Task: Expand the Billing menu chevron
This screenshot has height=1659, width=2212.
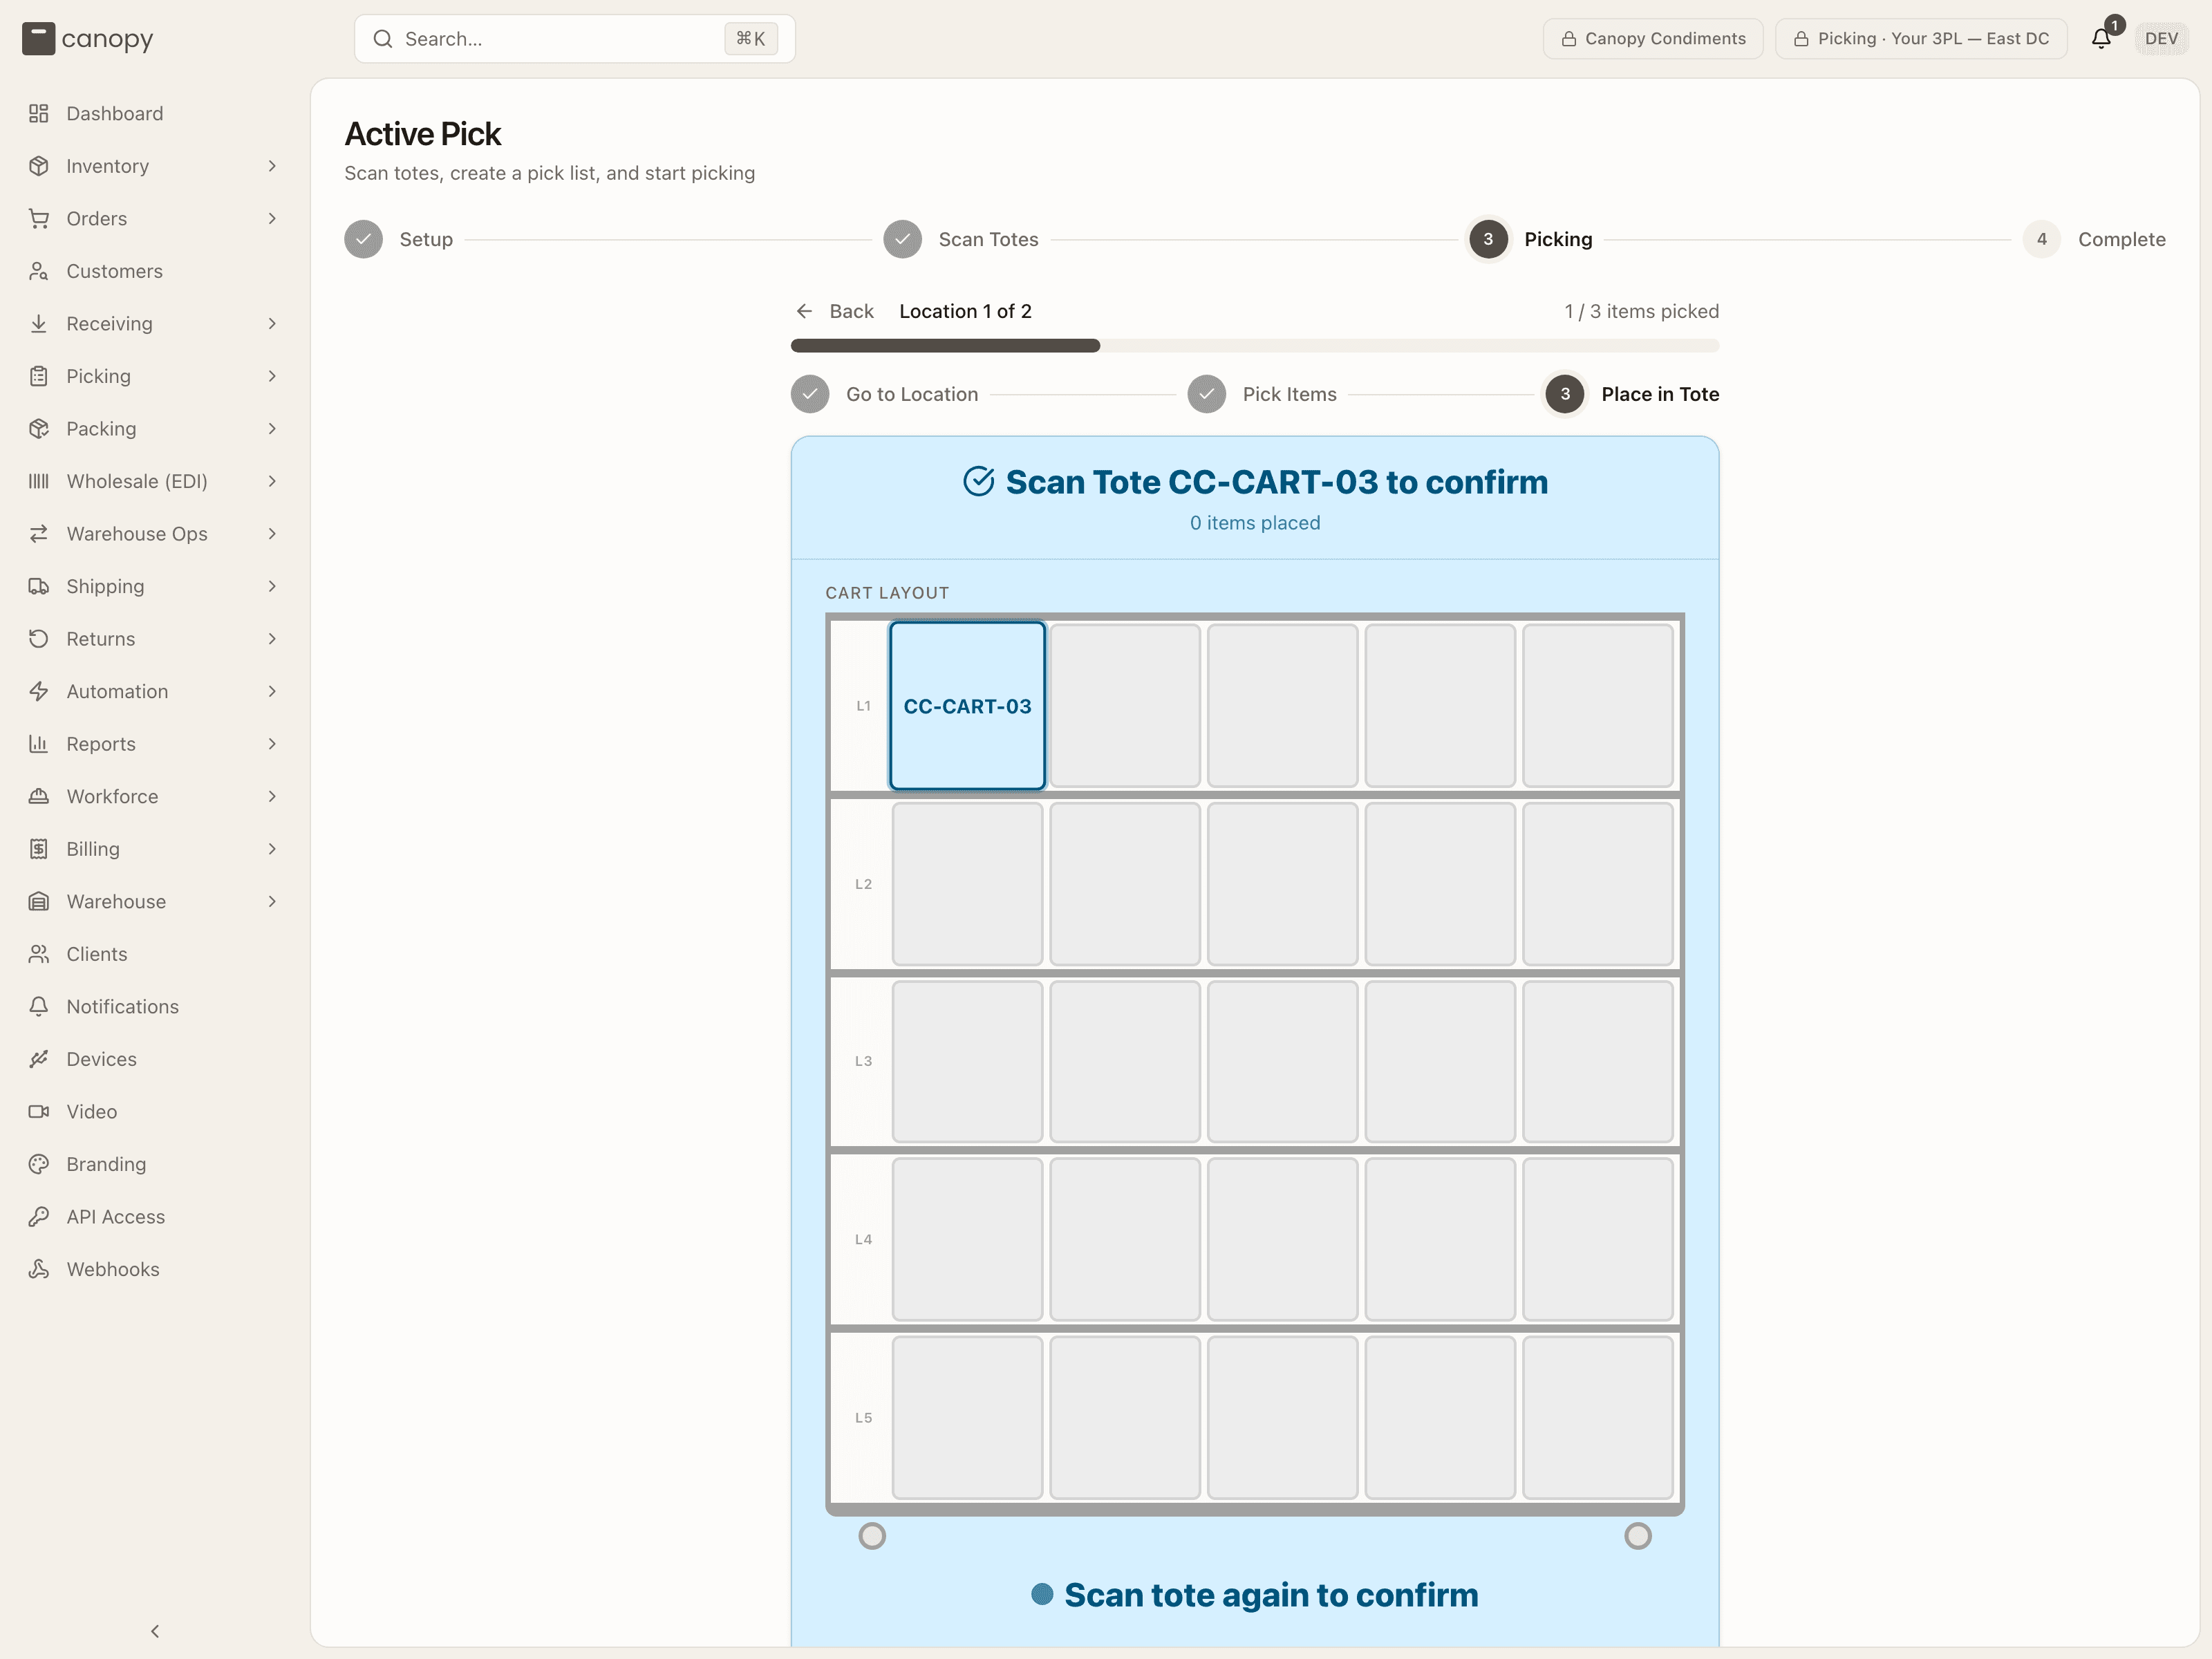Action: tap(272, 849)
